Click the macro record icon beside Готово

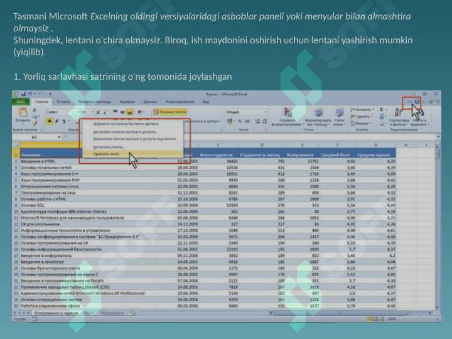(35, 319)
